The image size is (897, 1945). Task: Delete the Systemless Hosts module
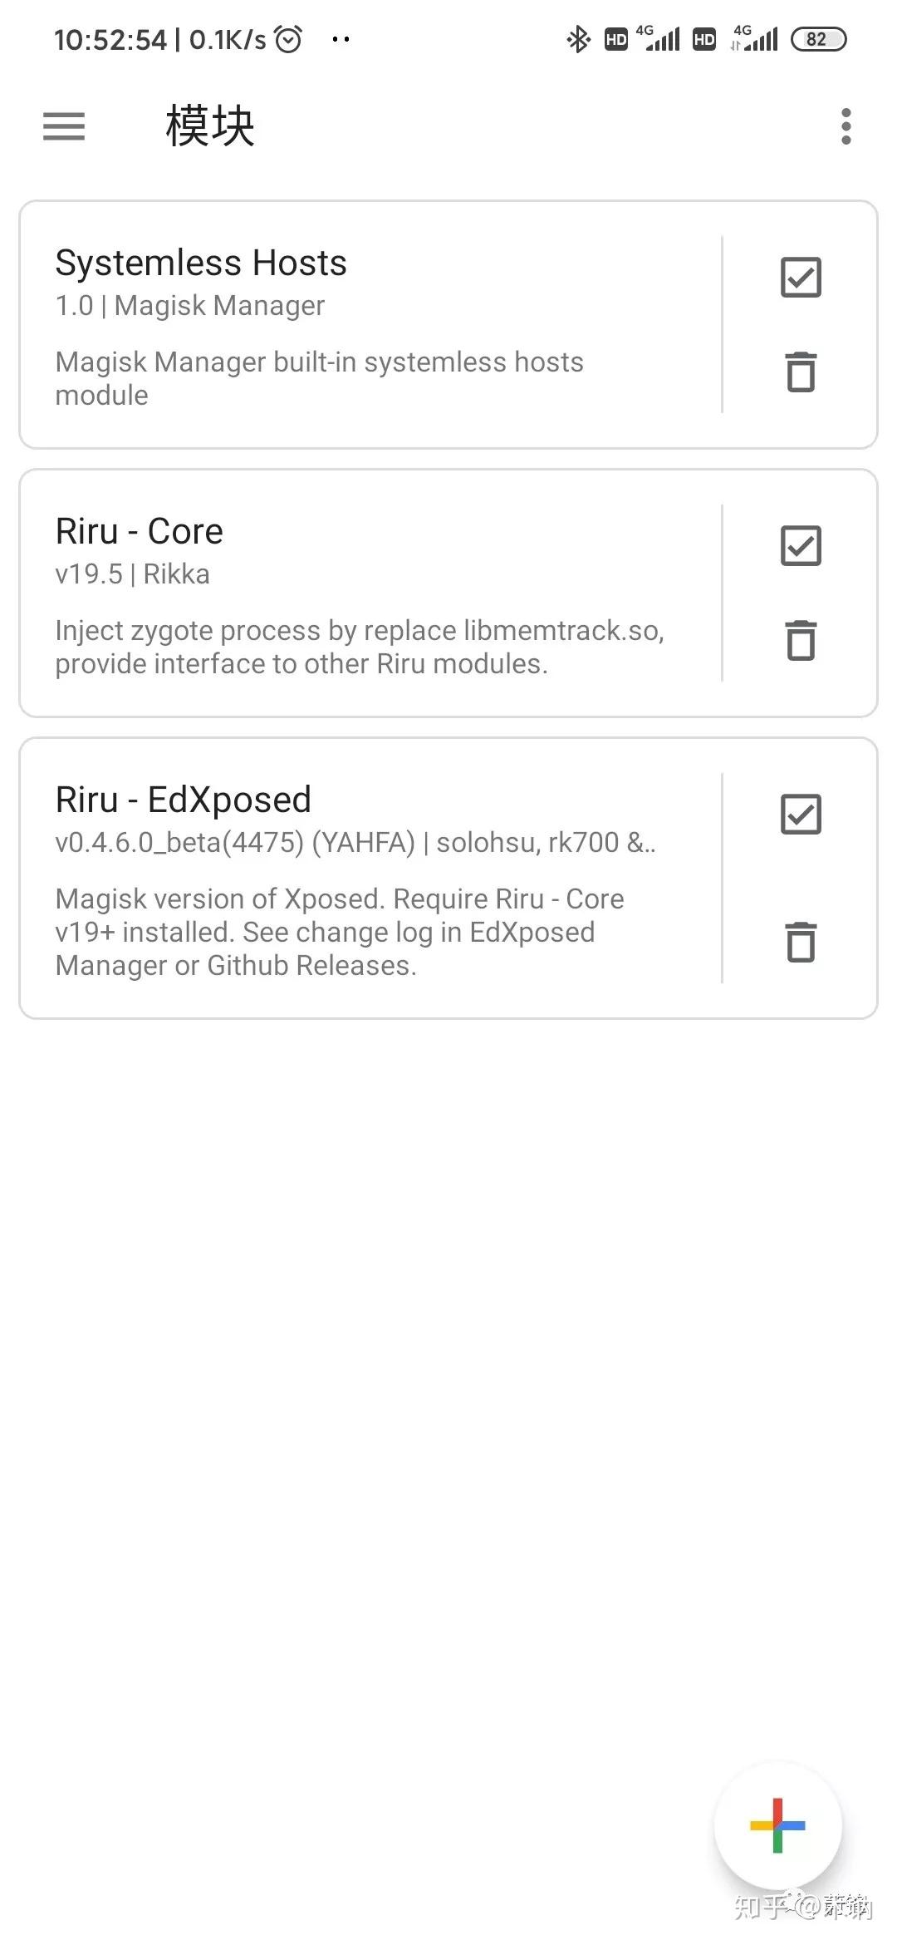tap(801, 372)
